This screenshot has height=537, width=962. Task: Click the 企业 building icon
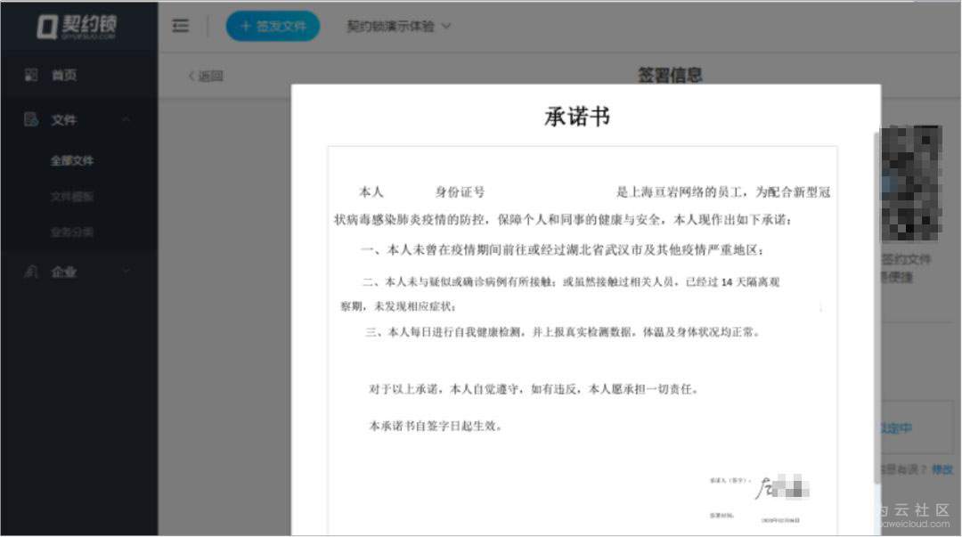click(x=30, y=272)
